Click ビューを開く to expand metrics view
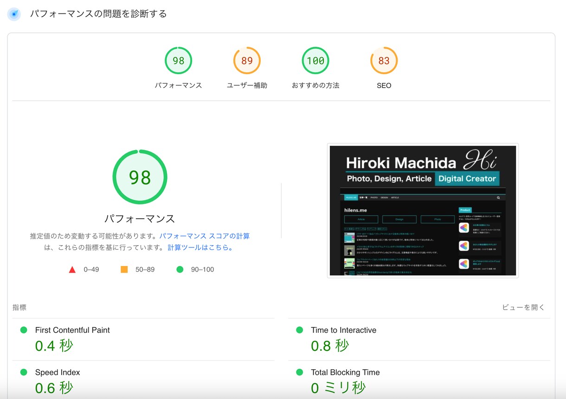Image resolution: width=566 pixels, height=399 pixels. (523, 307)
